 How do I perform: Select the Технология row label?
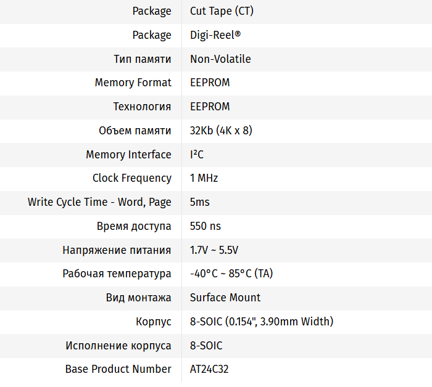(x=142, y=107)
